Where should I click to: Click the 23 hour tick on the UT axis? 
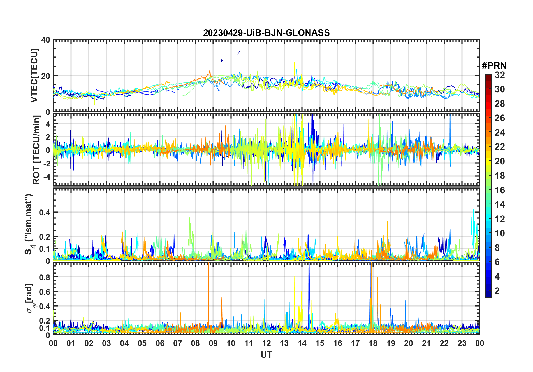(x=462, y=343)
